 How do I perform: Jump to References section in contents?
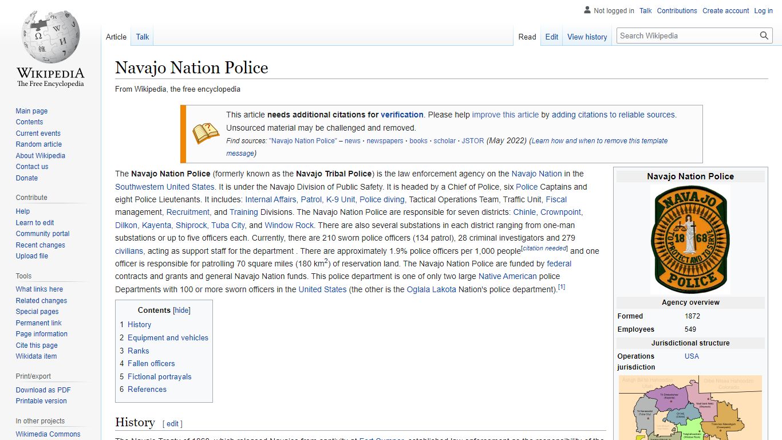[147, 389]
